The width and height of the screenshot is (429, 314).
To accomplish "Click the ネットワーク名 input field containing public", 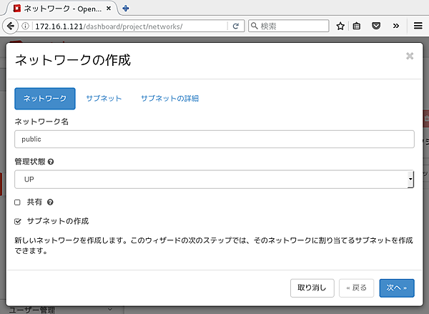I will pyautogui.click(x=214, y=139).
